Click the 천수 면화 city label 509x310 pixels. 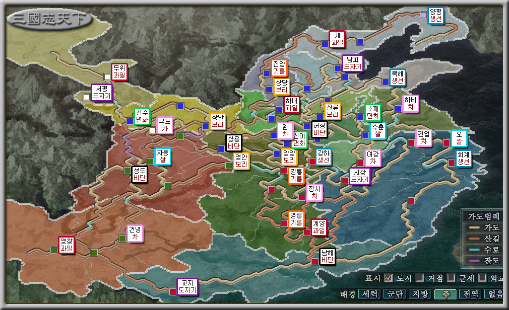click(142, 116)
